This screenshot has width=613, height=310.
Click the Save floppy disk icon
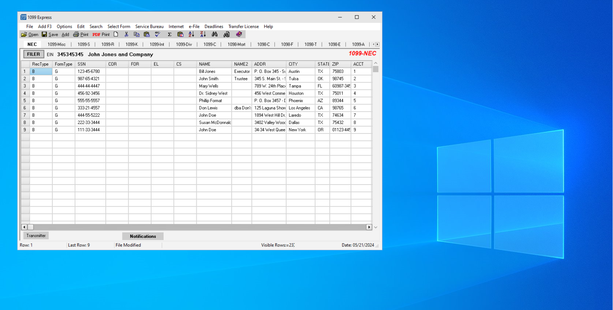(x=44, y=34)
